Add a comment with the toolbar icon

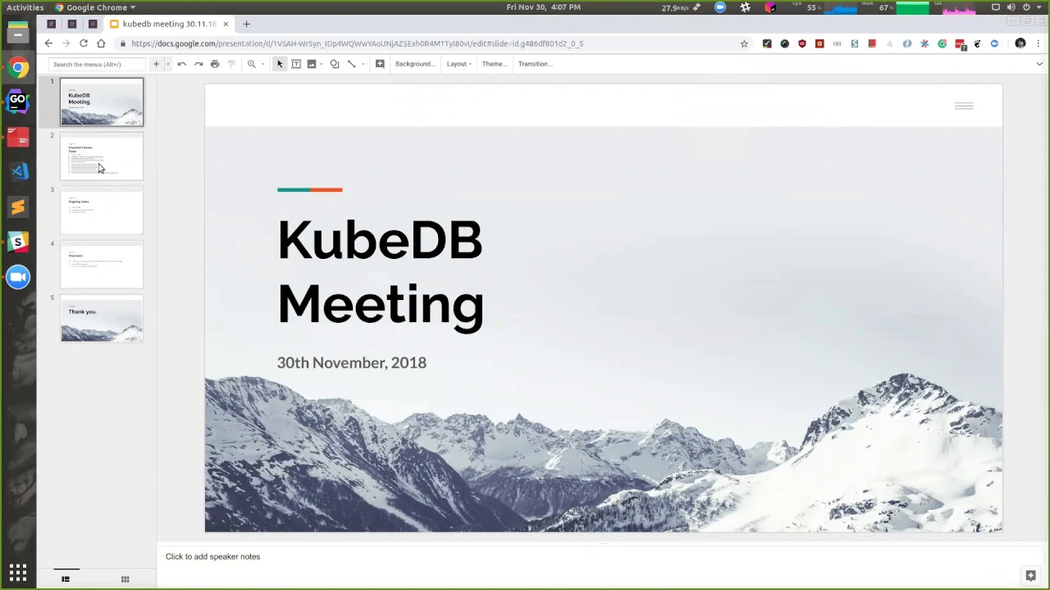point(380,64)
